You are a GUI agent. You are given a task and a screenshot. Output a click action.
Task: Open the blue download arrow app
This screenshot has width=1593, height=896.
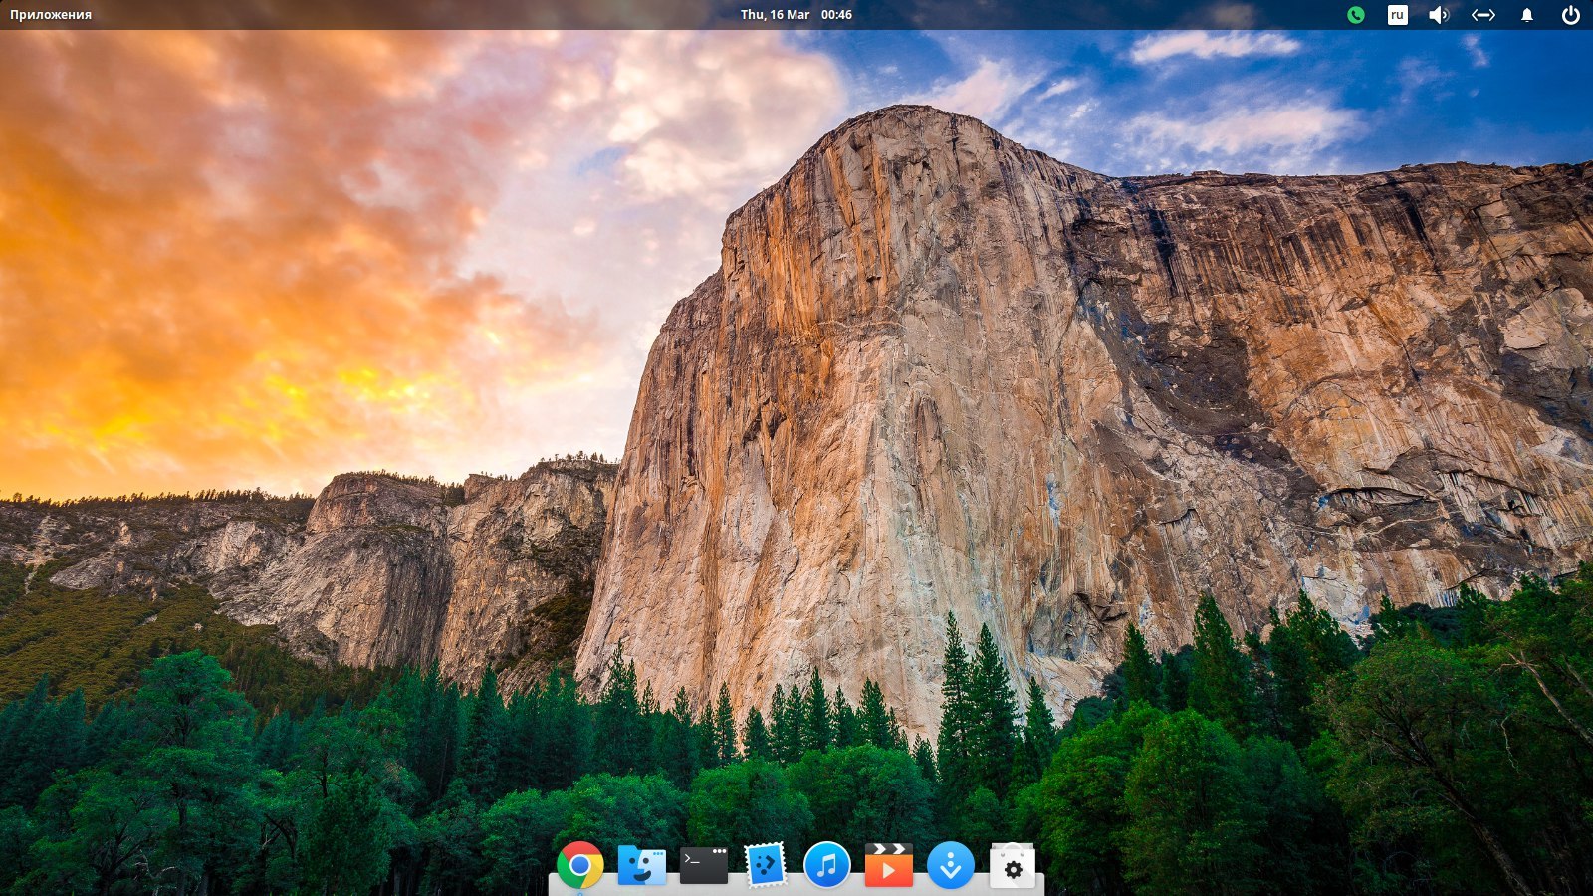950,864
